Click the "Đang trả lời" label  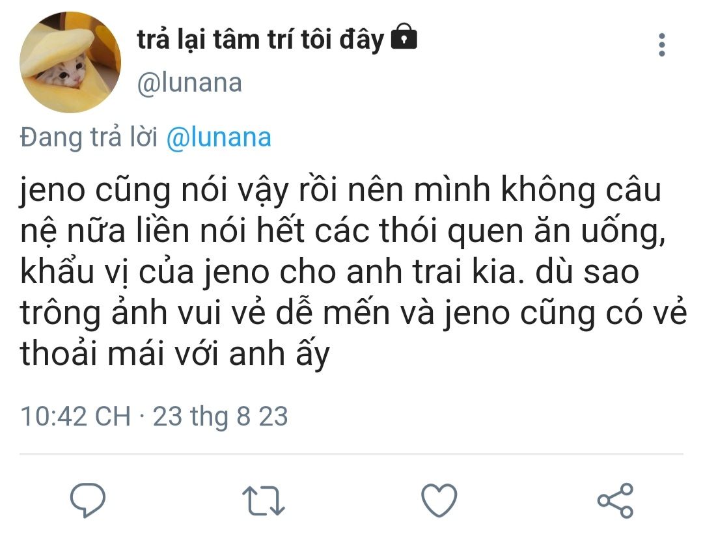89,137
